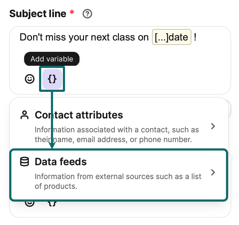Click the [...]date variable chip
The height and width of the screenshot is (225, 239).
pyautogui.click(x=172, y=37)
